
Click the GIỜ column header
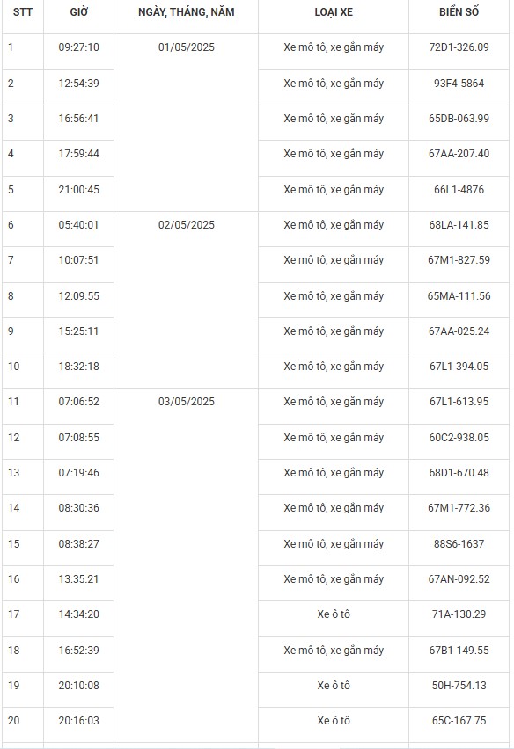(x=79, y=12)
